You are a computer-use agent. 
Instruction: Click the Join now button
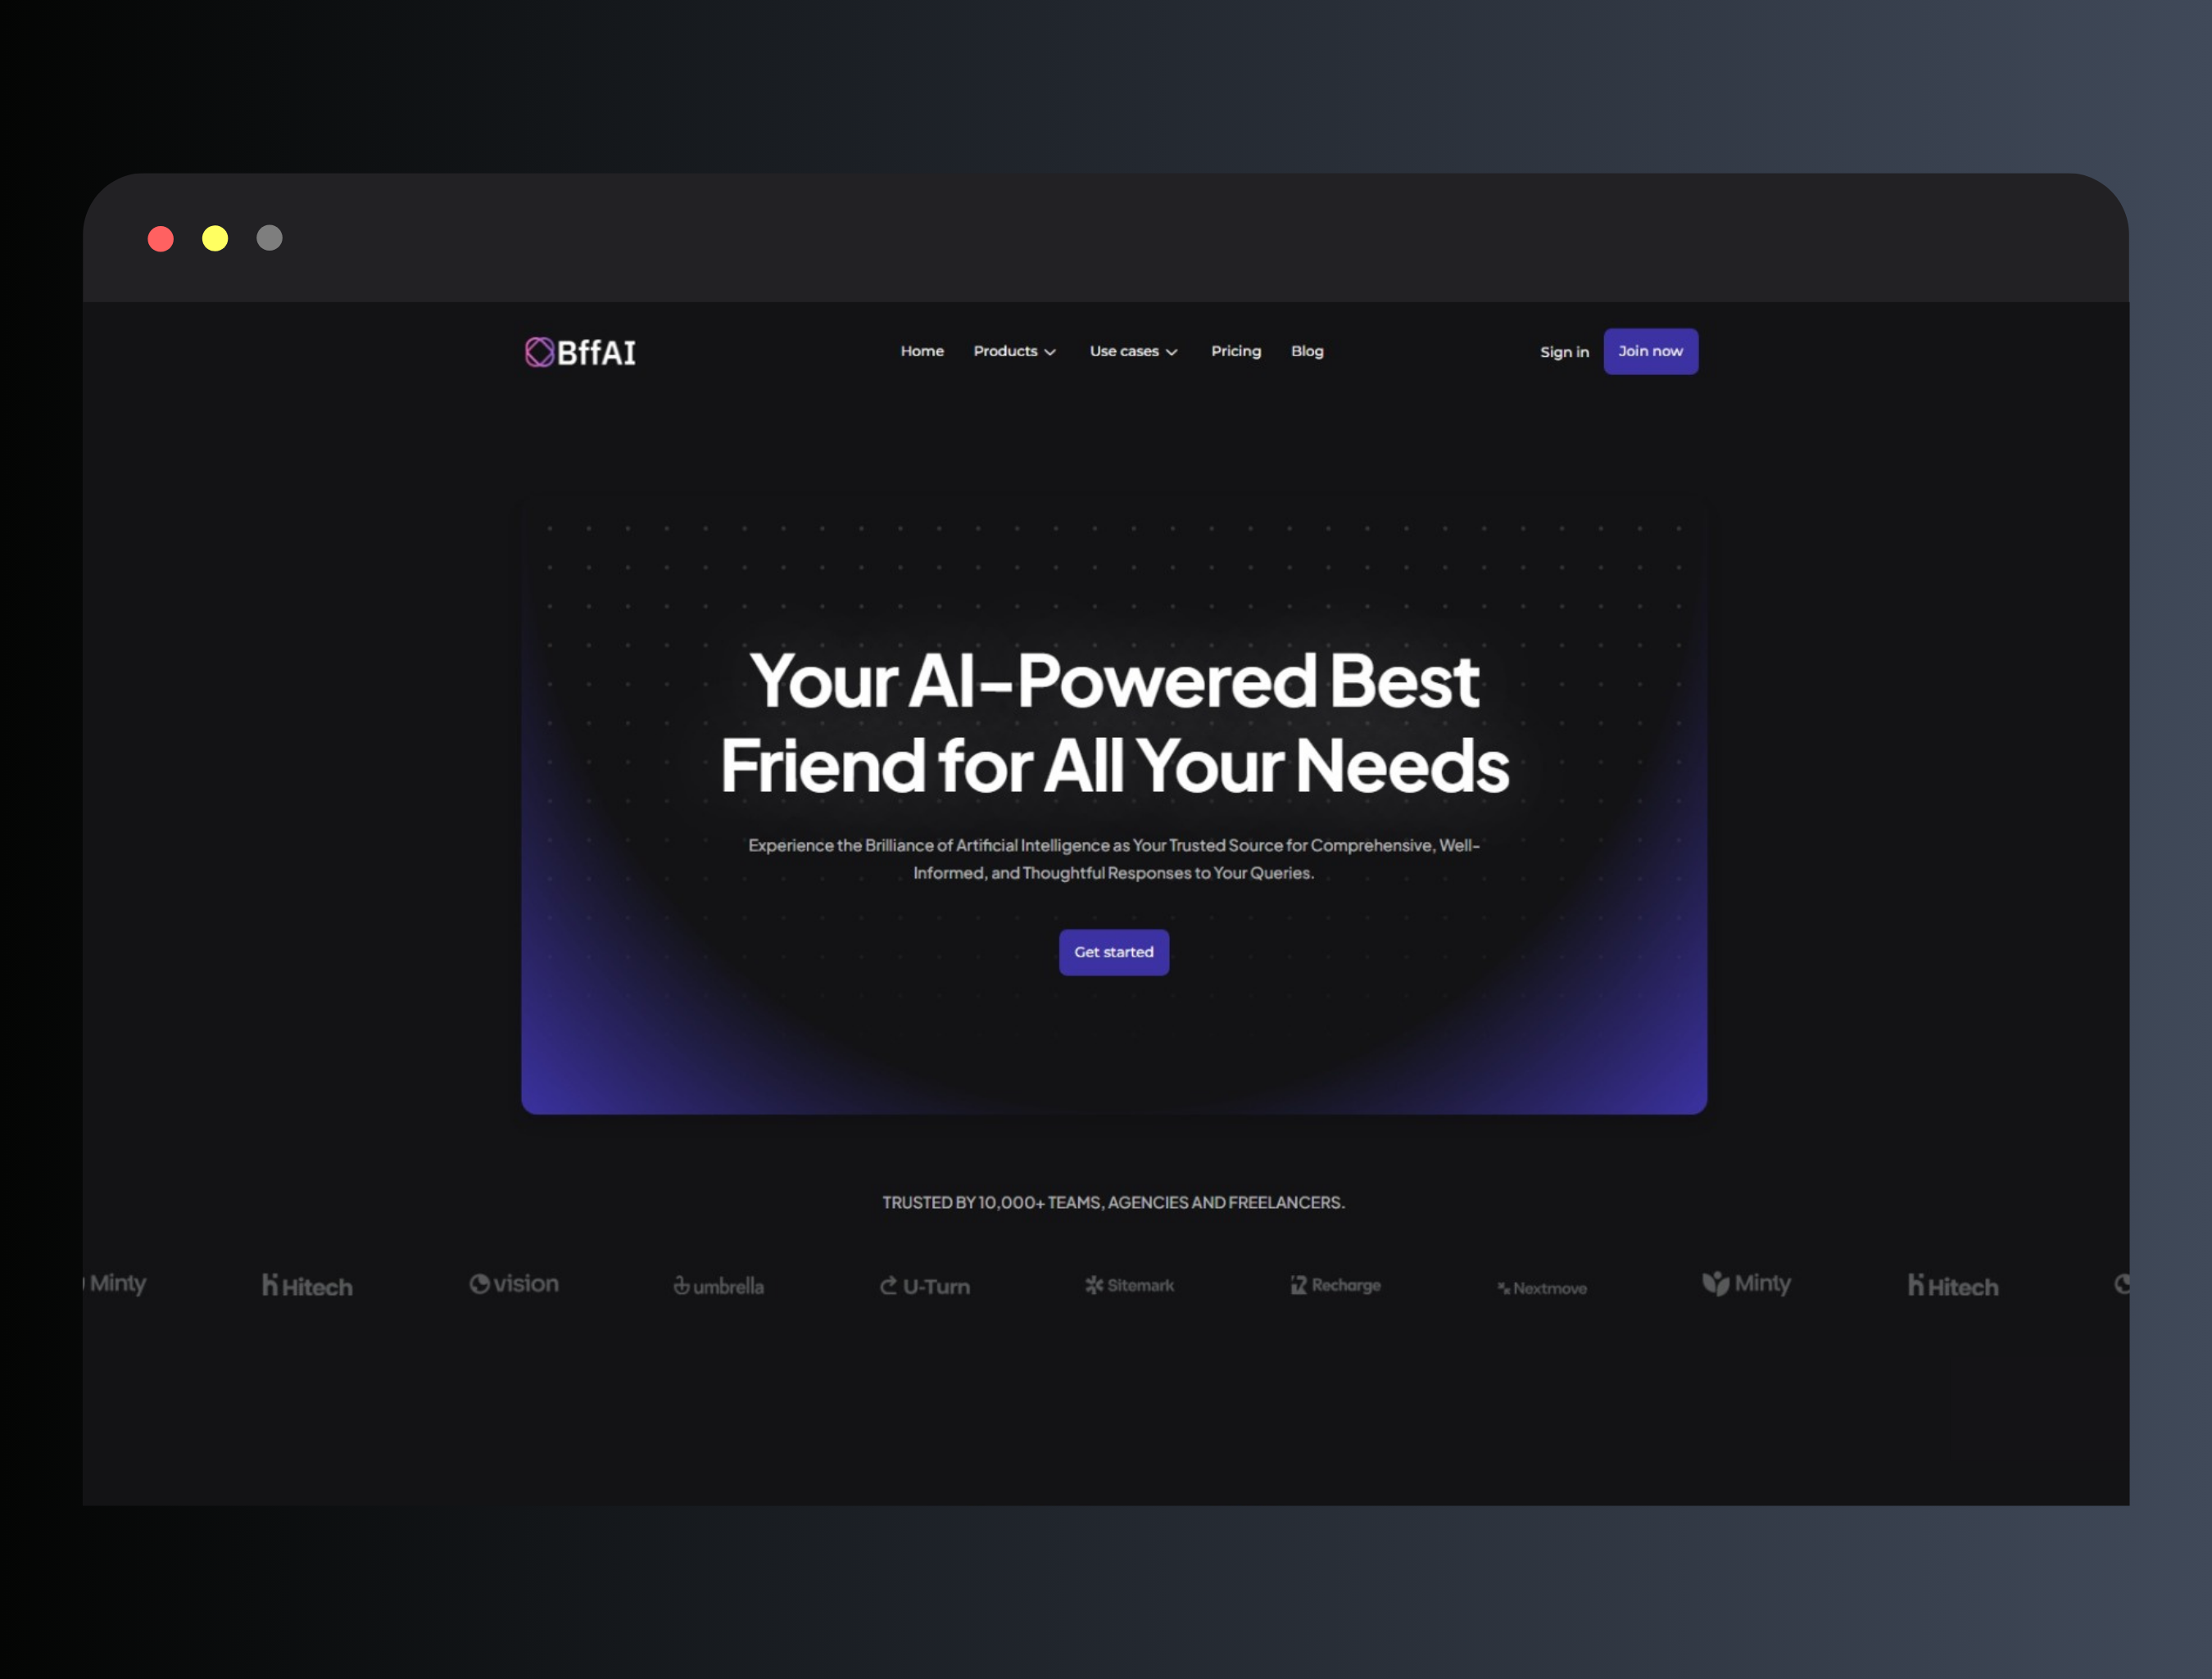pos(1648,351)
